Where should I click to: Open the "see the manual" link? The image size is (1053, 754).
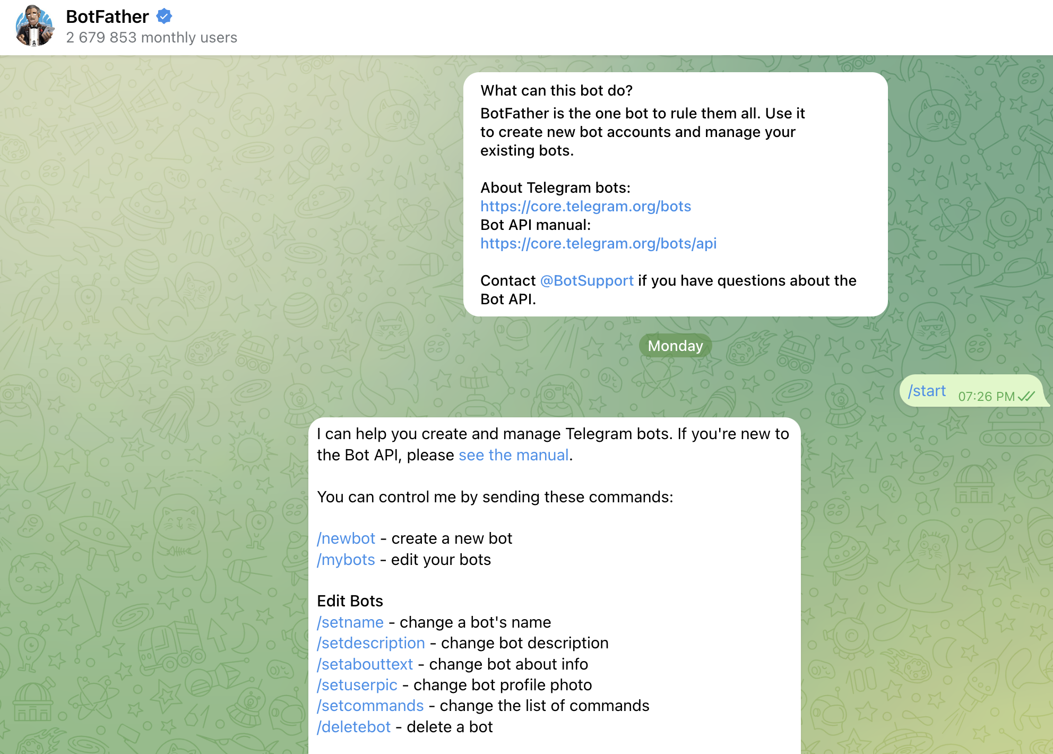[513, 455]
